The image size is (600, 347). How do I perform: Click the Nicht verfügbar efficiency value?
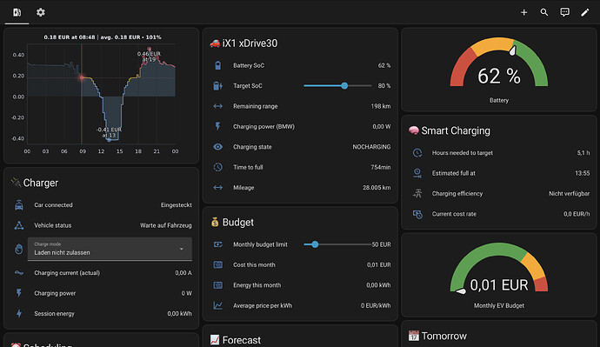point(569,194)
